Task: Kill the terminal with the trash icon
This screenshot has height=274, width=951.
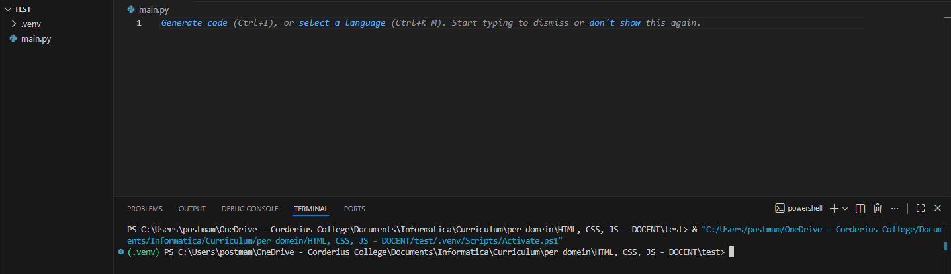Action: tap(878, 209)
